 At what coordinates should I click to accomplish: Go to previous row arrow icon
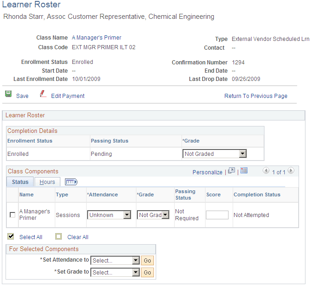(x=266, y=171)
